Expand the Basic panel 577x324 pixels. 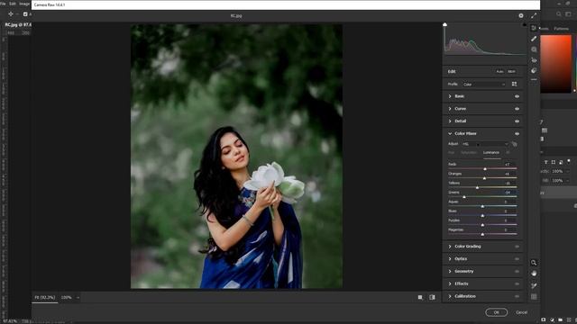click(x=450, y=96)
